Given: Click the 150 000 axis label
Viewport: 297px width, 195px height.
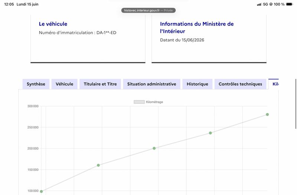Looking at the screenshot, I should click(x=33, y=170).
